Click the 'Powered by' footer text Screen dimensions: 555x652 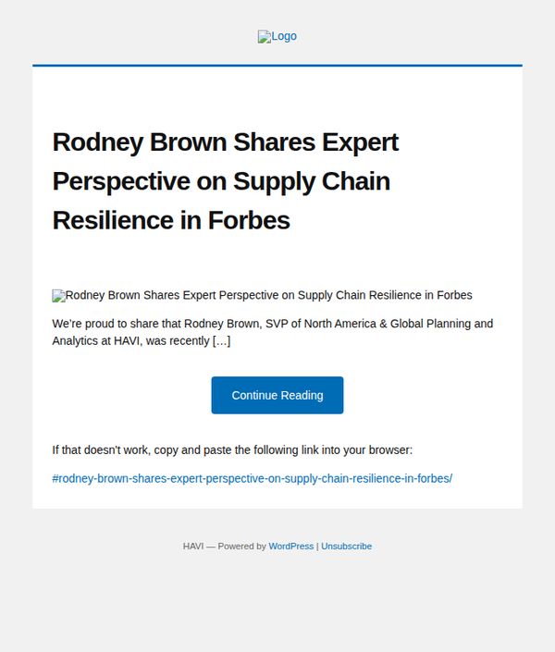241,547
